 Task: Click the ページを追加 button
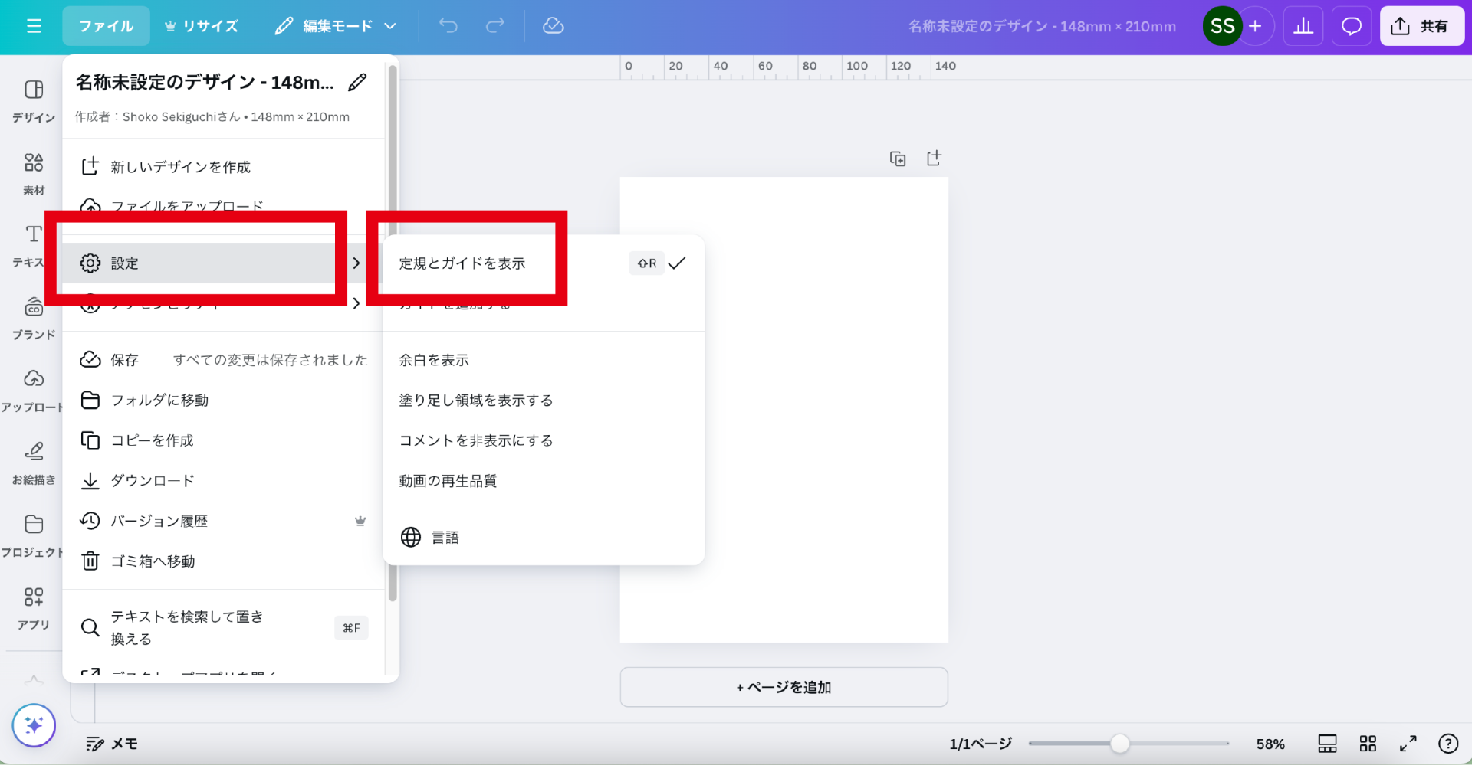[784, 687]
